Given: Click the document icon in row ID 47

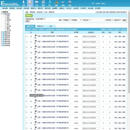Looking at the screenshot, I should [x=36, y=117].
